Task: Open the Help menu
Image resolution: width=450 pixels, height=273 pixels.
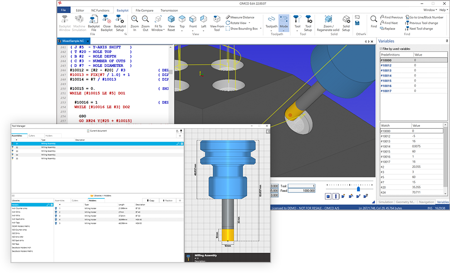Action: [x=443, y=10]
